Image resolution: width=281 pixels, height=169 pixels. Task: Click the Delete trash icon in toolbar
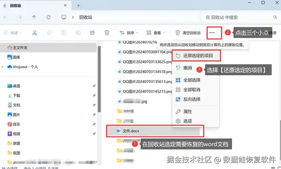point(107,33)
